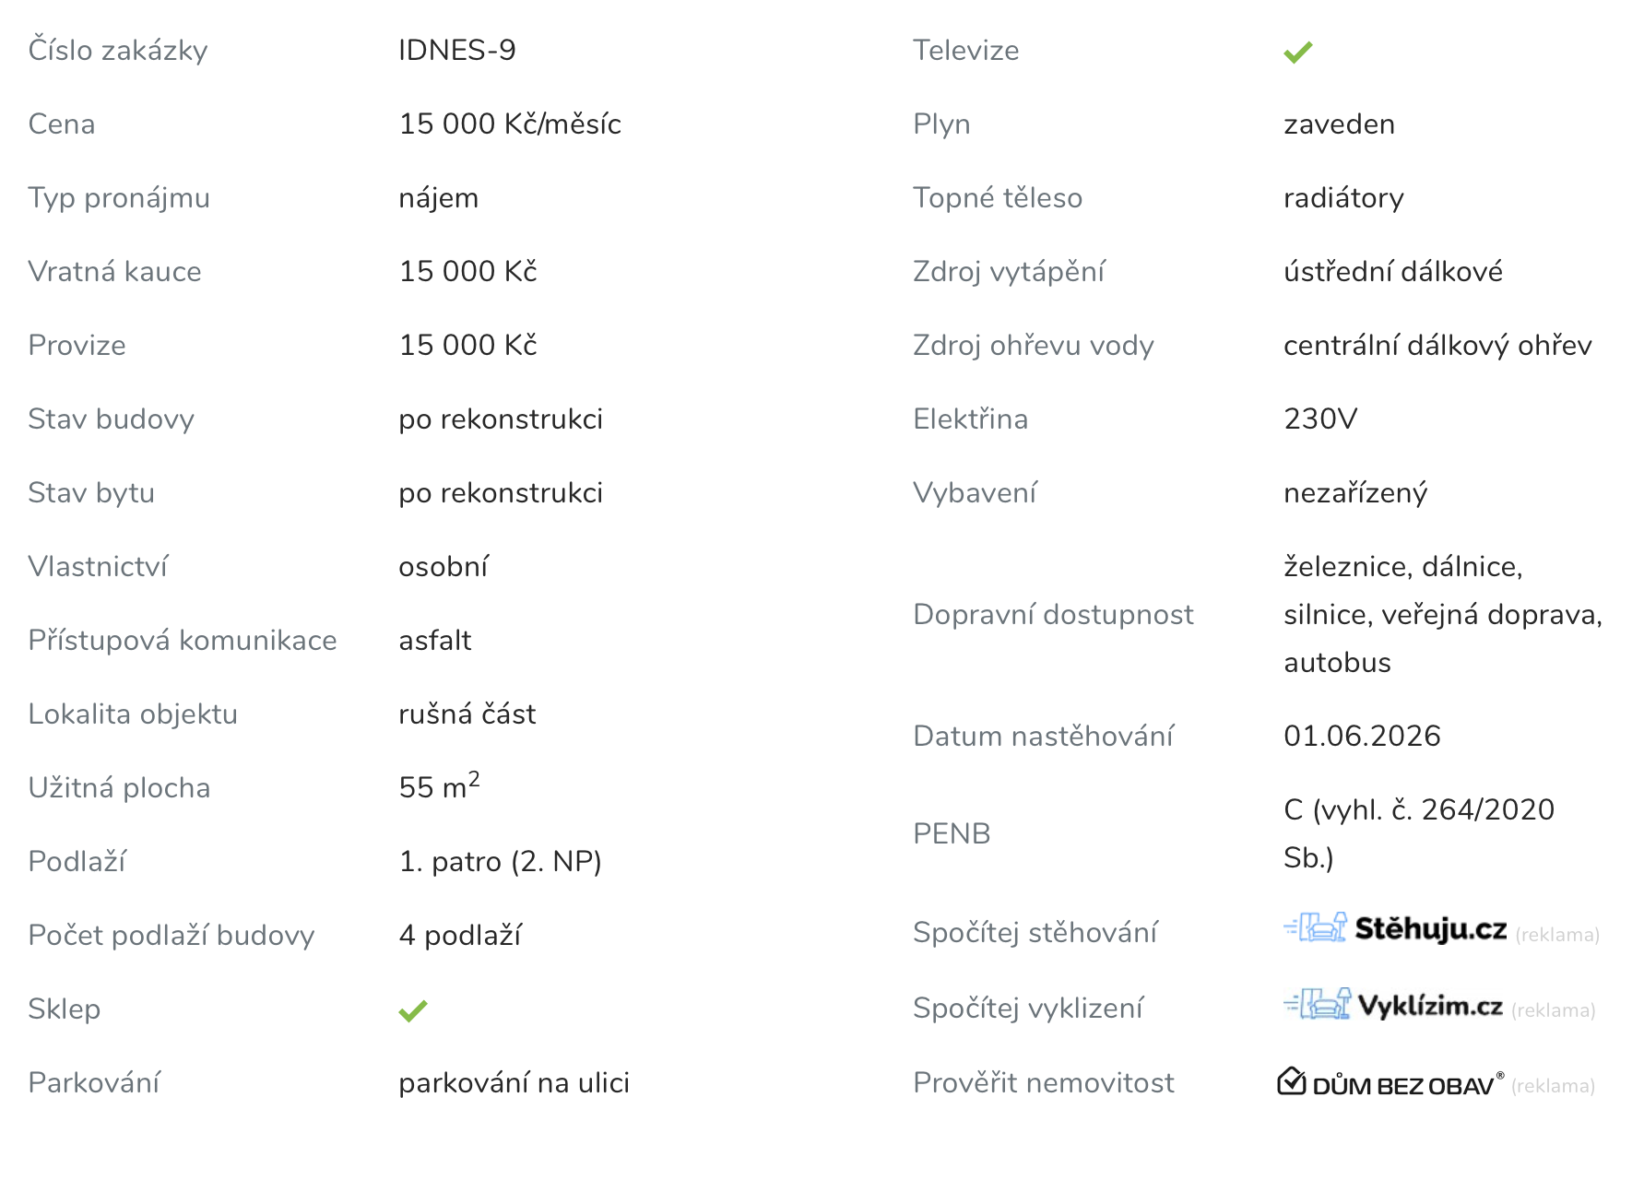This screenshot has width=1644, height=1180.
Task: Click the Spočítej stěhování label
Action: tap(1035, 932)
